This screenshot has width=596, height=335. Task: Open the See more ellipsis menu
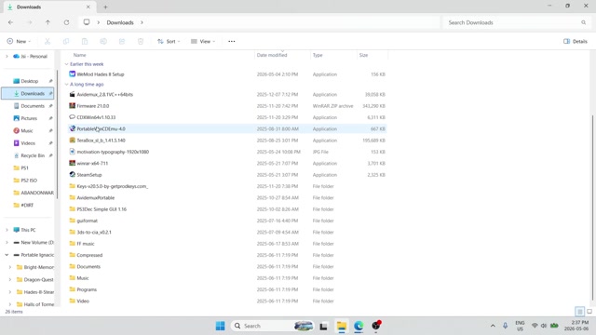[232, 41]
